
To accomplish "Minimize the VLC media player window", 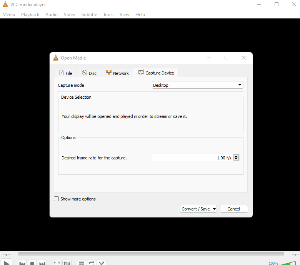I will point(259,4).
